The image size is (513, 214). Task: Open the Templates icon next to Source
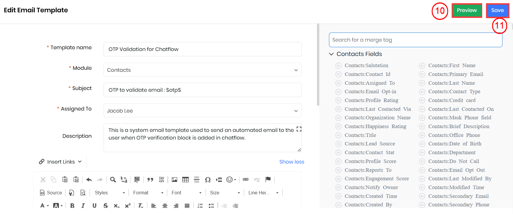(72, 193)
